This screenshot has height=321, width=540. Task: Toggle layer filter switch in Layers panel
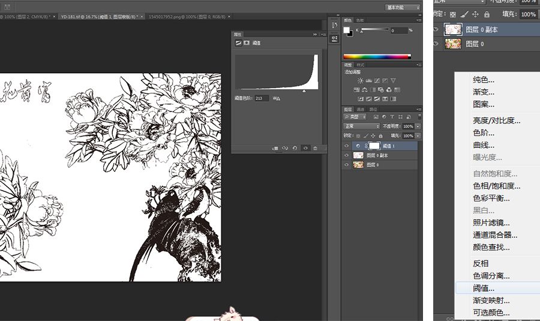pos(419,117)
